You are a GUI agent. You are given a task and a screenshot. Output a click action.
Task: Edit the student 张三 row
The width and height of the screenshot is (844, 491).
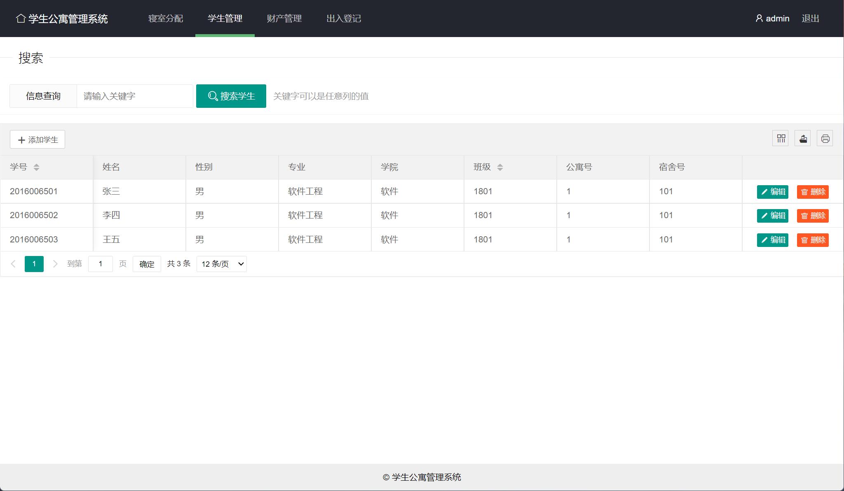773,192
